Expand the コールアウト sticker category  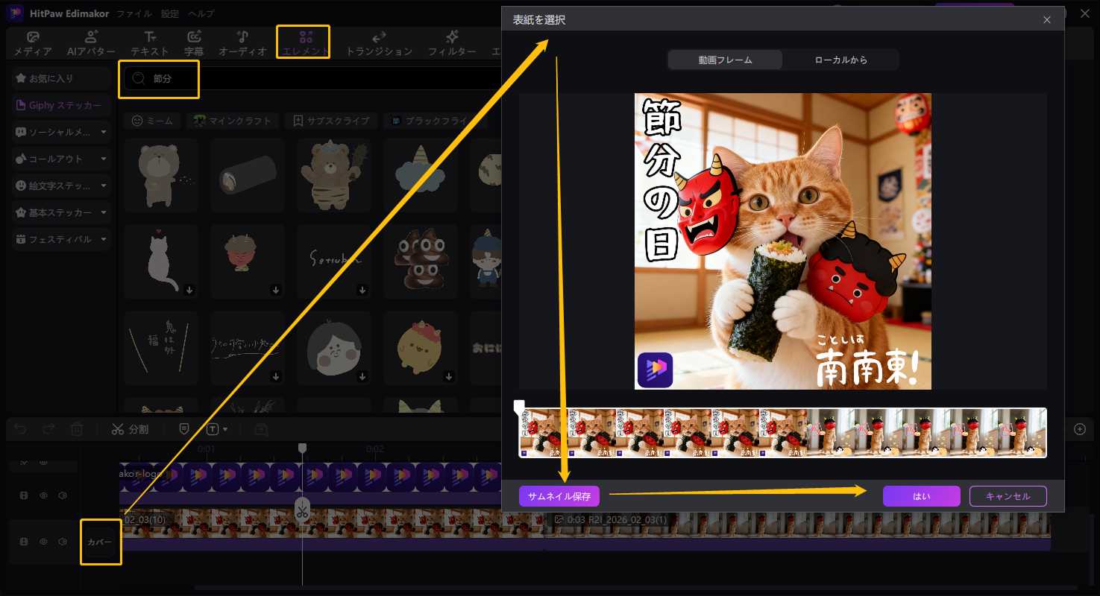point(60,159)
